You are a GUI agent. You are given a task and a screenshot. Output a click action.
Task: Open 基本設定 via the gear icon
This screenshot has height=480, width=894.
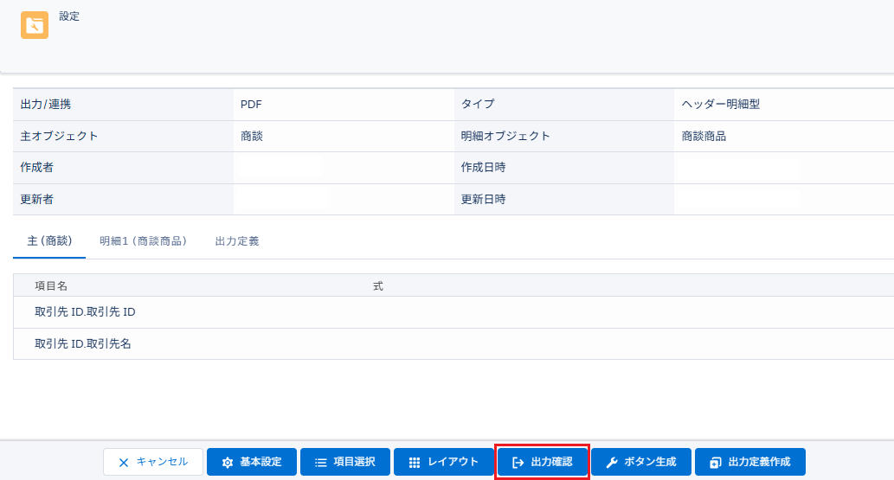[228, 462]
